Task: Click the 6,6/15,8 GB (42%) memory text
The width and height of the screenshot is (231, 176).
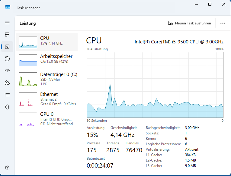Action: pyautogui.click(x=54, y=61)
